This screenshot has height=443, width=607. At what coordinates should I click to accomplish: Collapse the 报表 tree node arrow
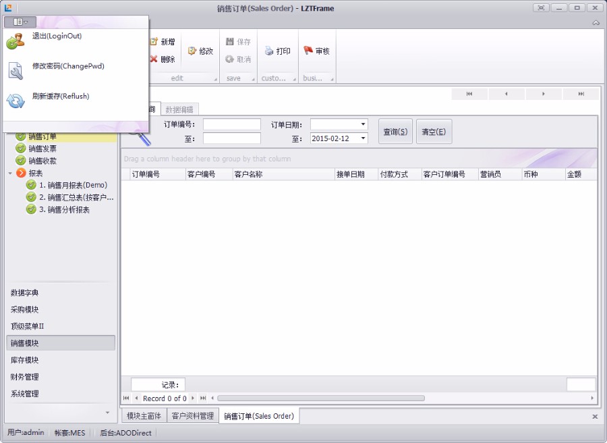tap(10, 174)
